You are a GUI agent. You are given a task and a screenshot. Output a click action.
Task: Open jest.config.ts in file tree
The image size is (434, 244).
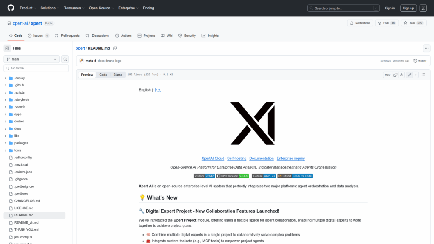(23, 237)
